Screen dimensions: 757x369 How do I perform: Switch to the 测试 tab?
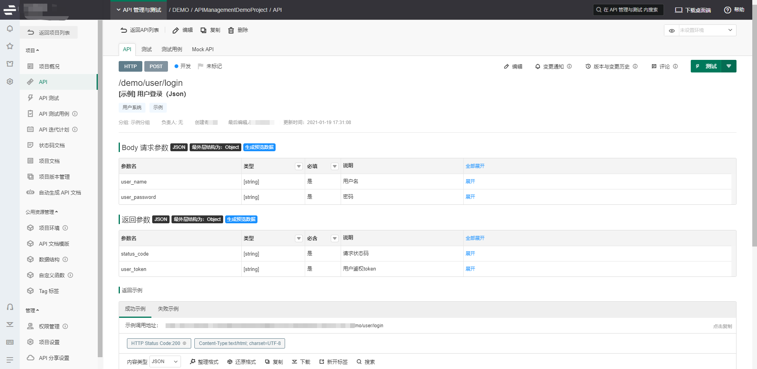coord(147,49)
